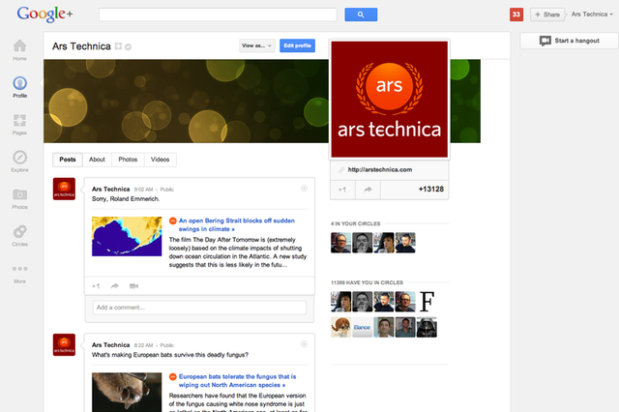Click the verified check icon beside Ars Technica title

[128, 46]
